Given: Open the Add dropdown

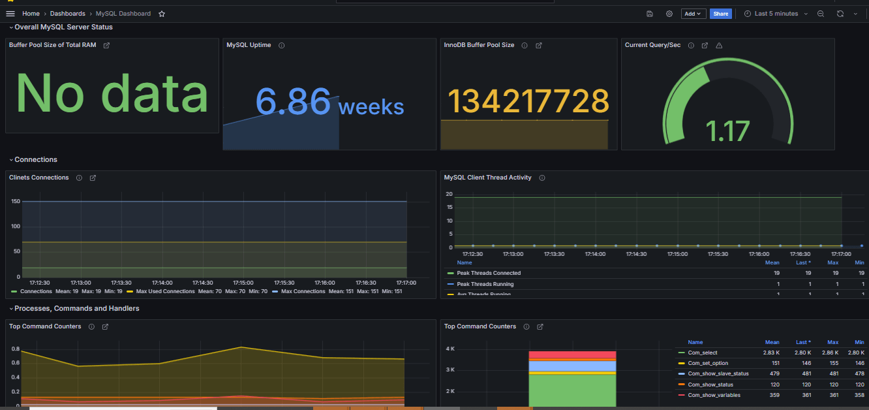Looking at the screenshot, I should pos(694,14).
